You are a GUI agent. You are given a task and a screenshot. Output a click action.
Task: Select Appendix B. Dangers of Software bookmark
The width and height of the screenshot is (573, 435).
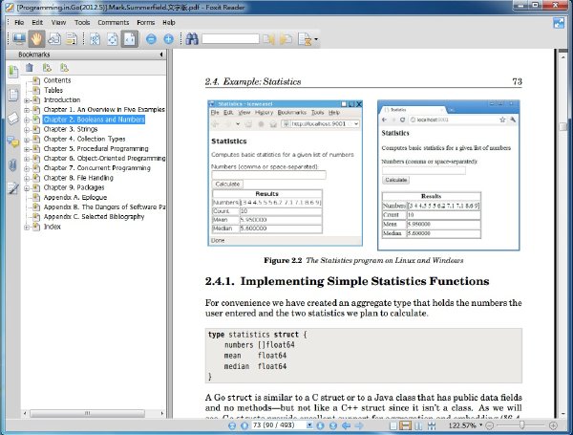tap(104, 207)
